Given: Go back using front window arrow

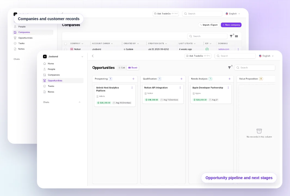Looking at the screenshot, I should coord(93,56).
